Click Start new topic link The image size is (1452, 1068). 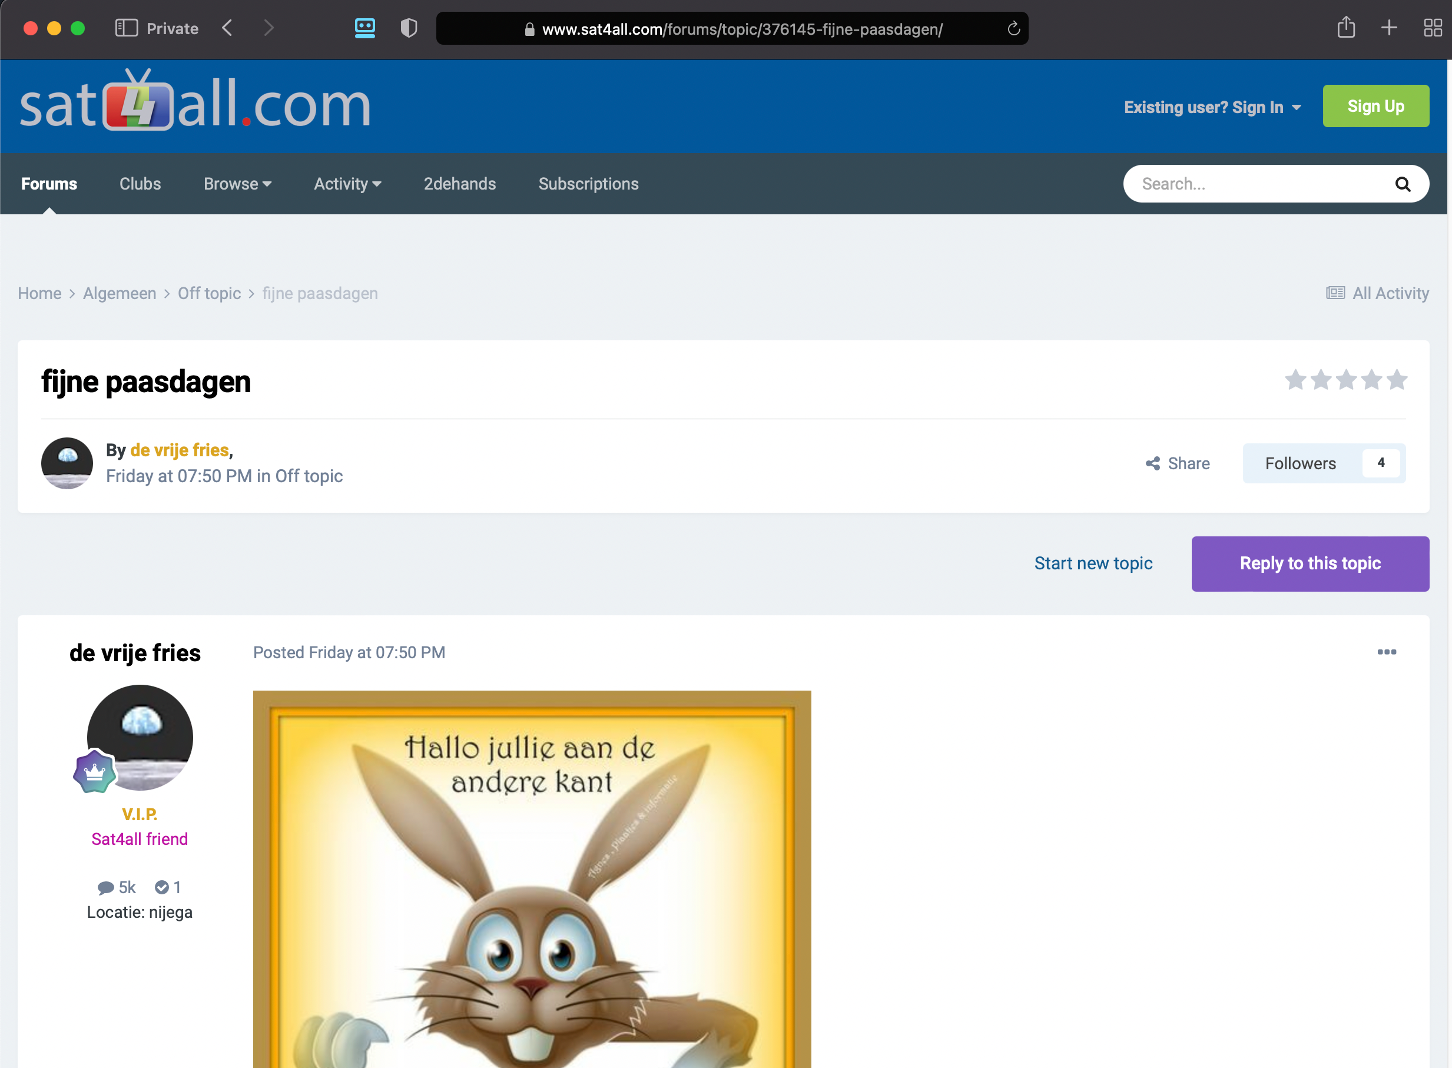coord(1093,564)
